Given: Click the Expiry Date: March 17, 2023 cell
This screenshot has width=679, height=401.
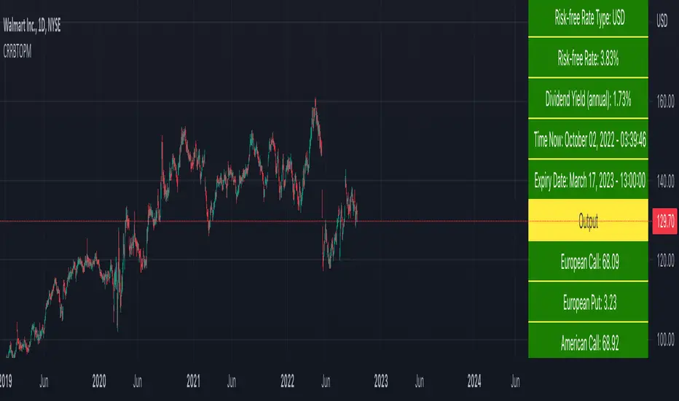Looking at the screenshot, I should click(588, 179).
